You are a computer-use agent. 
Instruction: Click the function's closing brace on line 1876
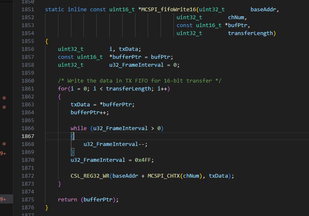click(x=47, y=208)
